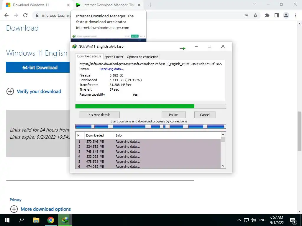The width and height of the screenshot is (302, 226).
Task: Open network icon in system tray
Action: pyautogui.click(x=246, y=220)
